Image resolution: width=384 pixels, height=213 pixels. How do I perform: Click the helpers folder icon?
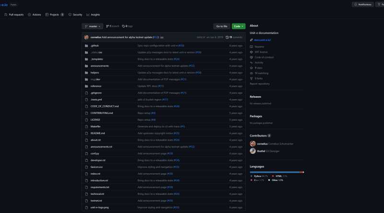pyautogui.click(x=86, y=73)
